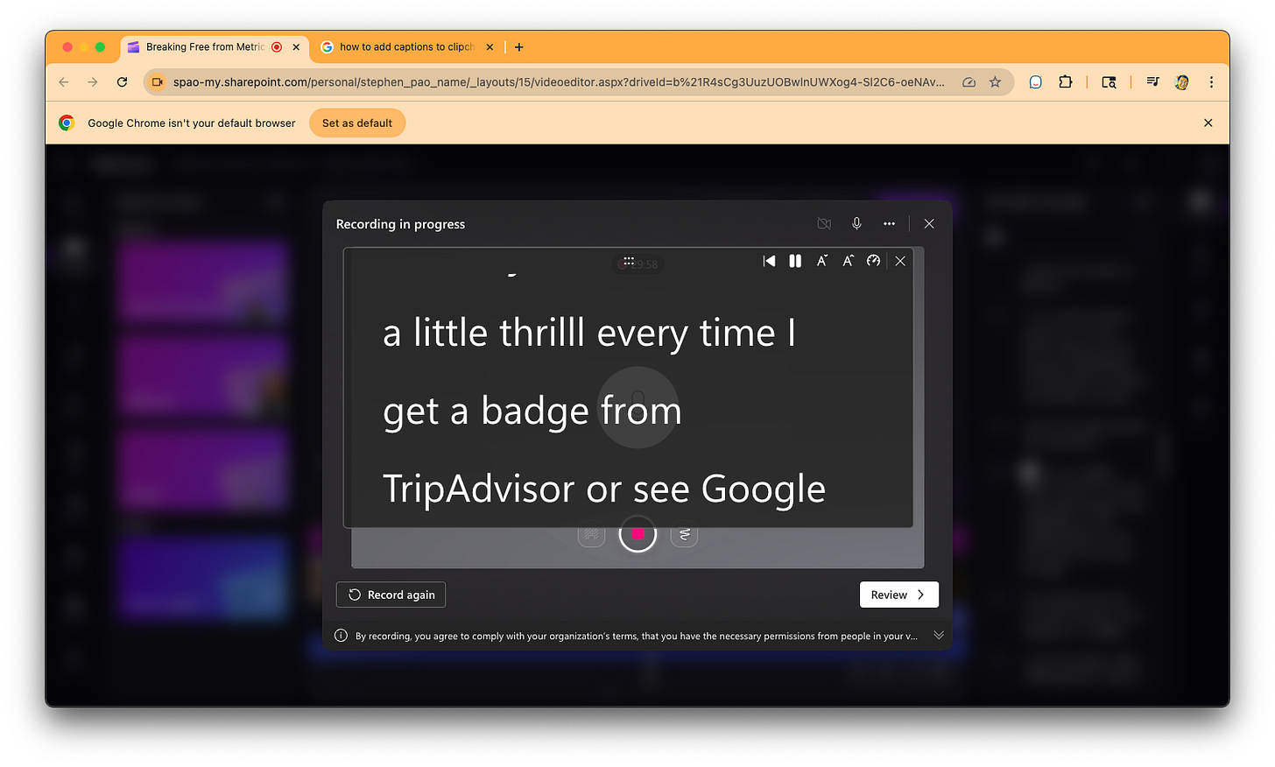Click the recording indicator dot on first tab
This screenshot has width=1275, height=767.
pos(277,47)
